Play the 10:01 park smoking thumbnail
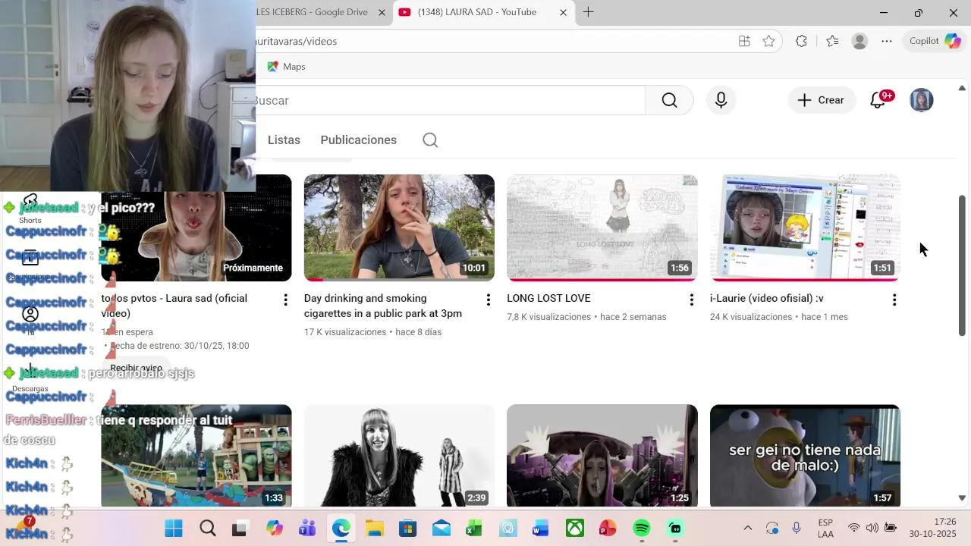 click(x=399, y=227)
